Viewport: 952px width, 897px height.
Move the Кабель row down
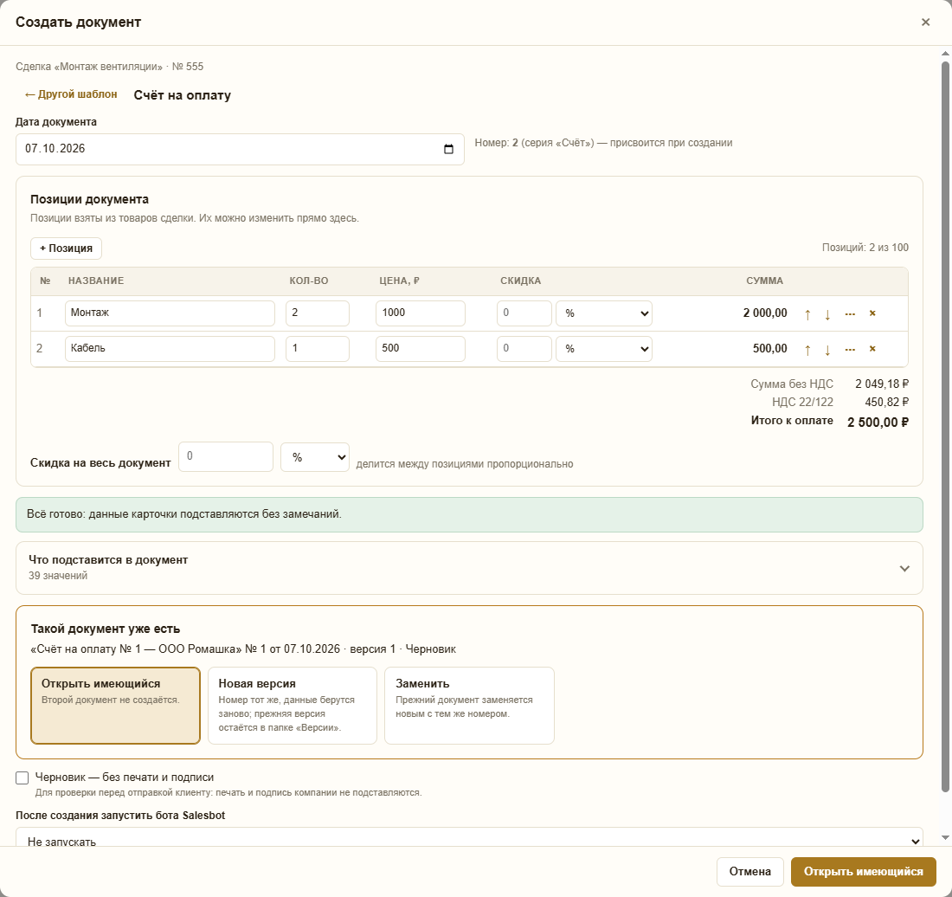[827, 349]
